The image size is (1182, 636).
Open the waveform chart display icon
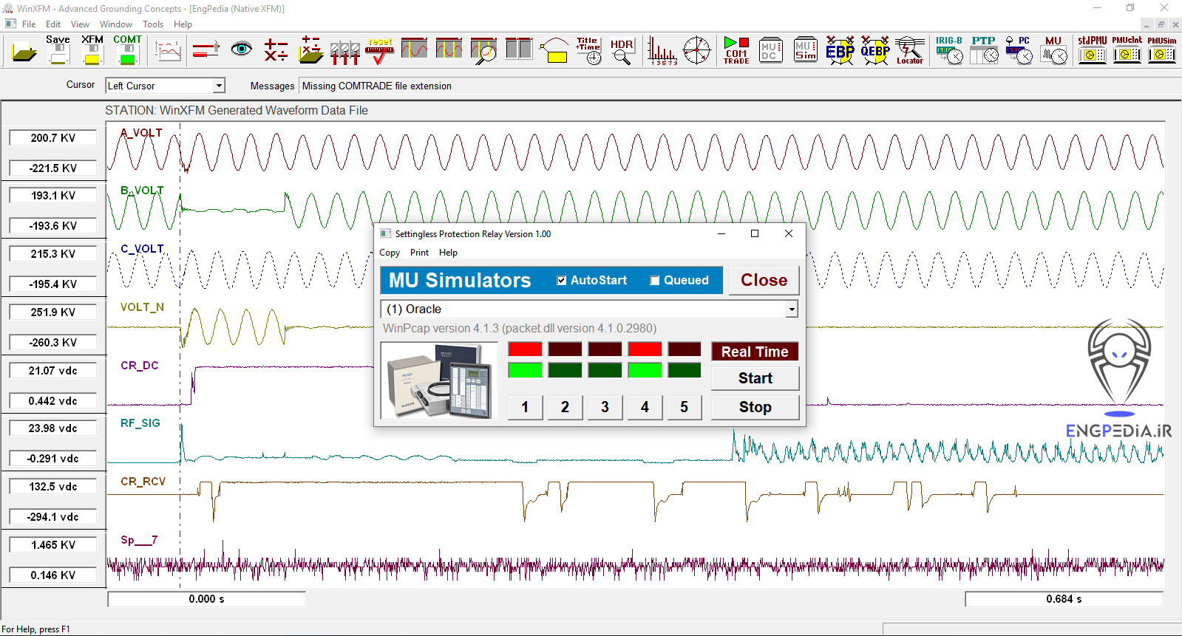click(169, 51)
